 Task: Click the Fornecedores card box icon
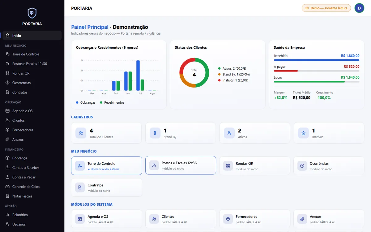tap(228, 219)
